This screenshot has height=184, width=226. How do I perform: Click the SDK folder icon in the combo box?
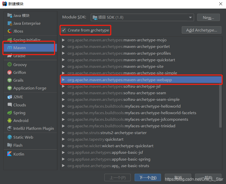point(95,17)
